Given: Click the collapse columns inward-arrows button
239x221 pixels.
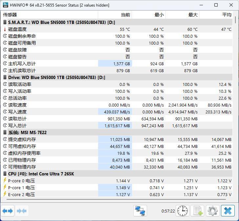Looking at the screenshot, I should (x=22, y=211).
